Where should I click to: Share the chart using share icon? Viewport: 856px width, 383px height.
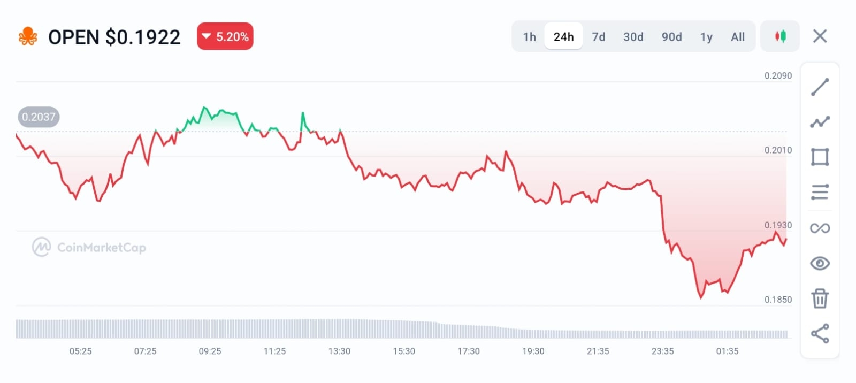pos(820,333)
